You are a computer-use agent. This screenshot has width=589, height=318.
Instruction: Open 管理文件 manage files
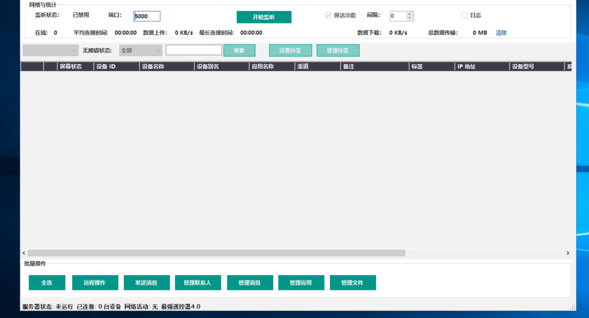352,283
